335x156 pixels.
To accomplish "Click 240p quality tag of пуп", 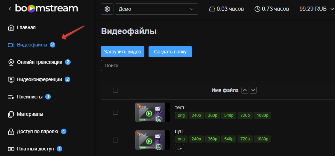I will [x=196, y=139].
